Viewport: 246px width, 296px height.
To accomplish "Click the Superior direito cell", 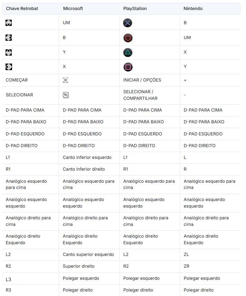I will click(x=79, y=266).
